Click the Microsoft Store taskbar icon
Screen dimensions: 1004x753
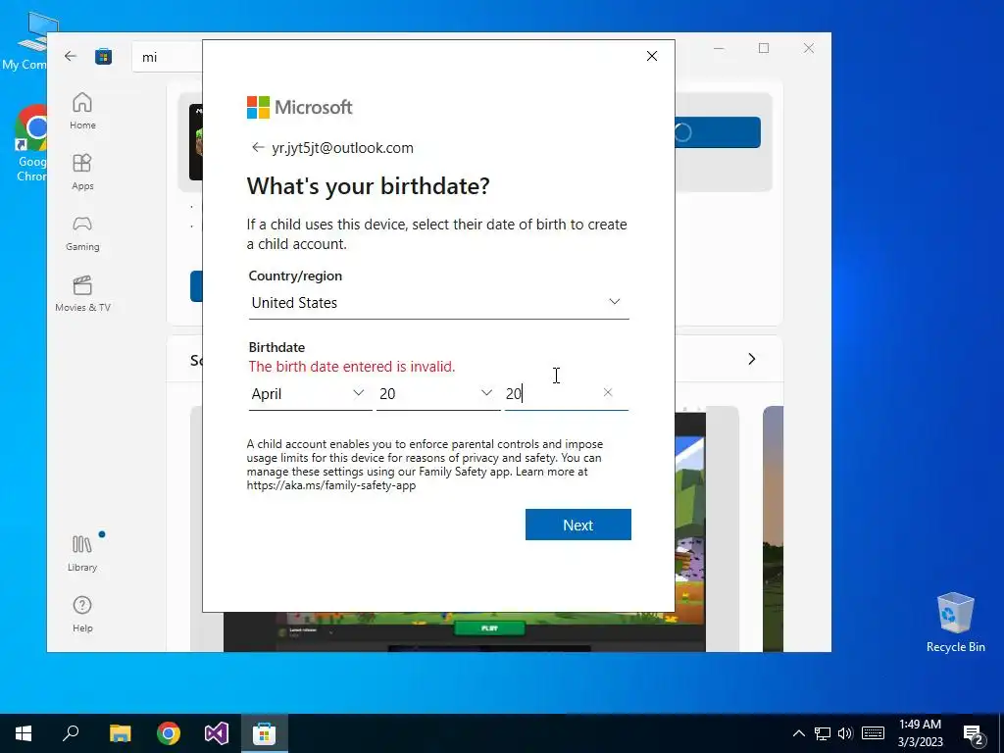click(265, 733)
